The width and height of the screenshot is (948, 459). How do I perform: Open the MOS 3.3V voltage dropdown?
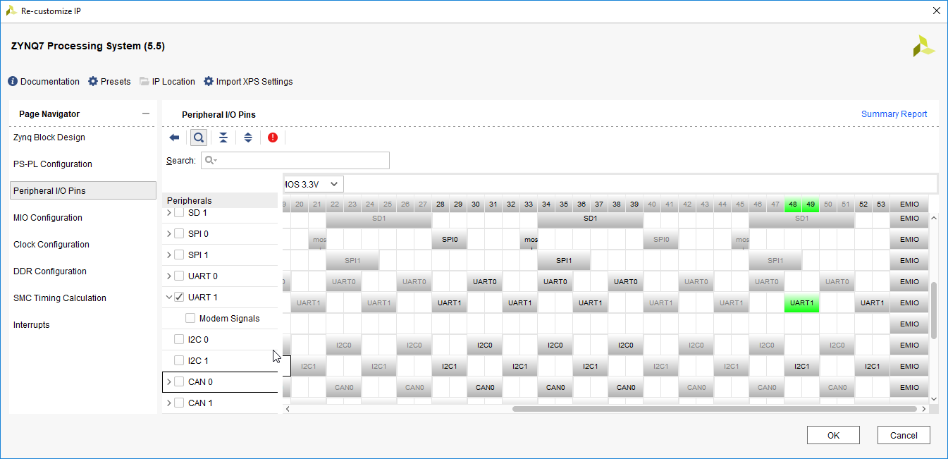point(313,184)
